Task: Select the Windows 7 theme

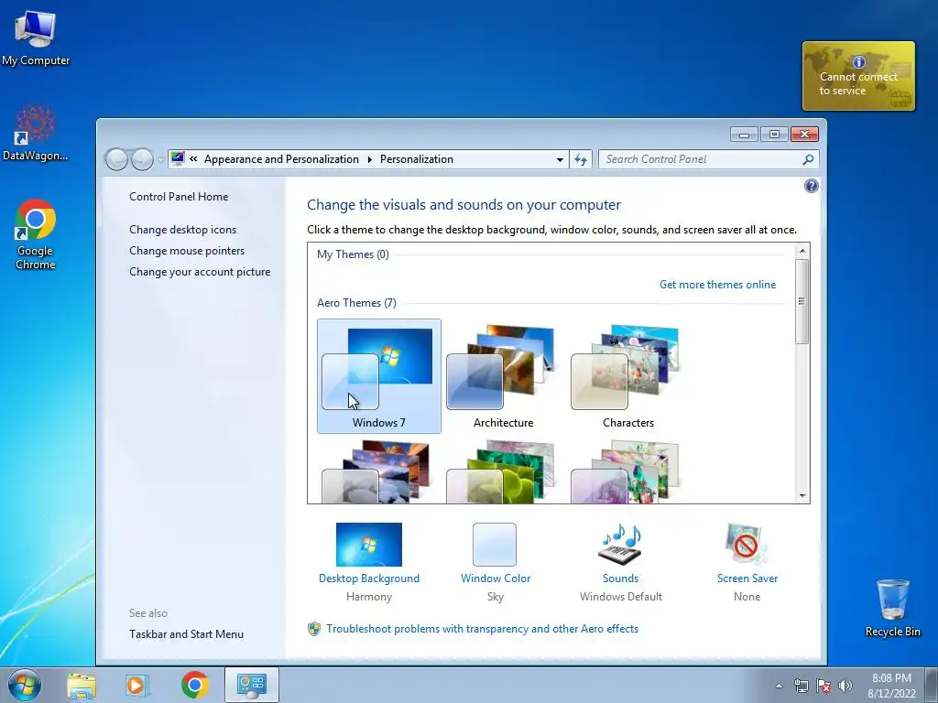Action: coord(379,376)
